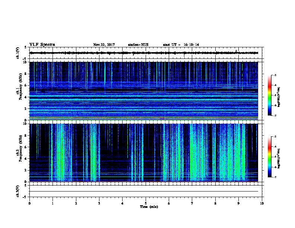
Task: Click the ch.1 spectrogram "2" kHz tick label
Action: [26, 109]
